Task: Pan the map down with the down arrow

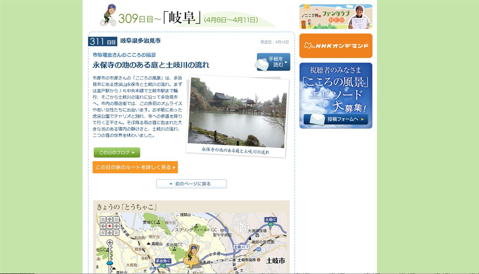Action: click(x=110, y=233)
